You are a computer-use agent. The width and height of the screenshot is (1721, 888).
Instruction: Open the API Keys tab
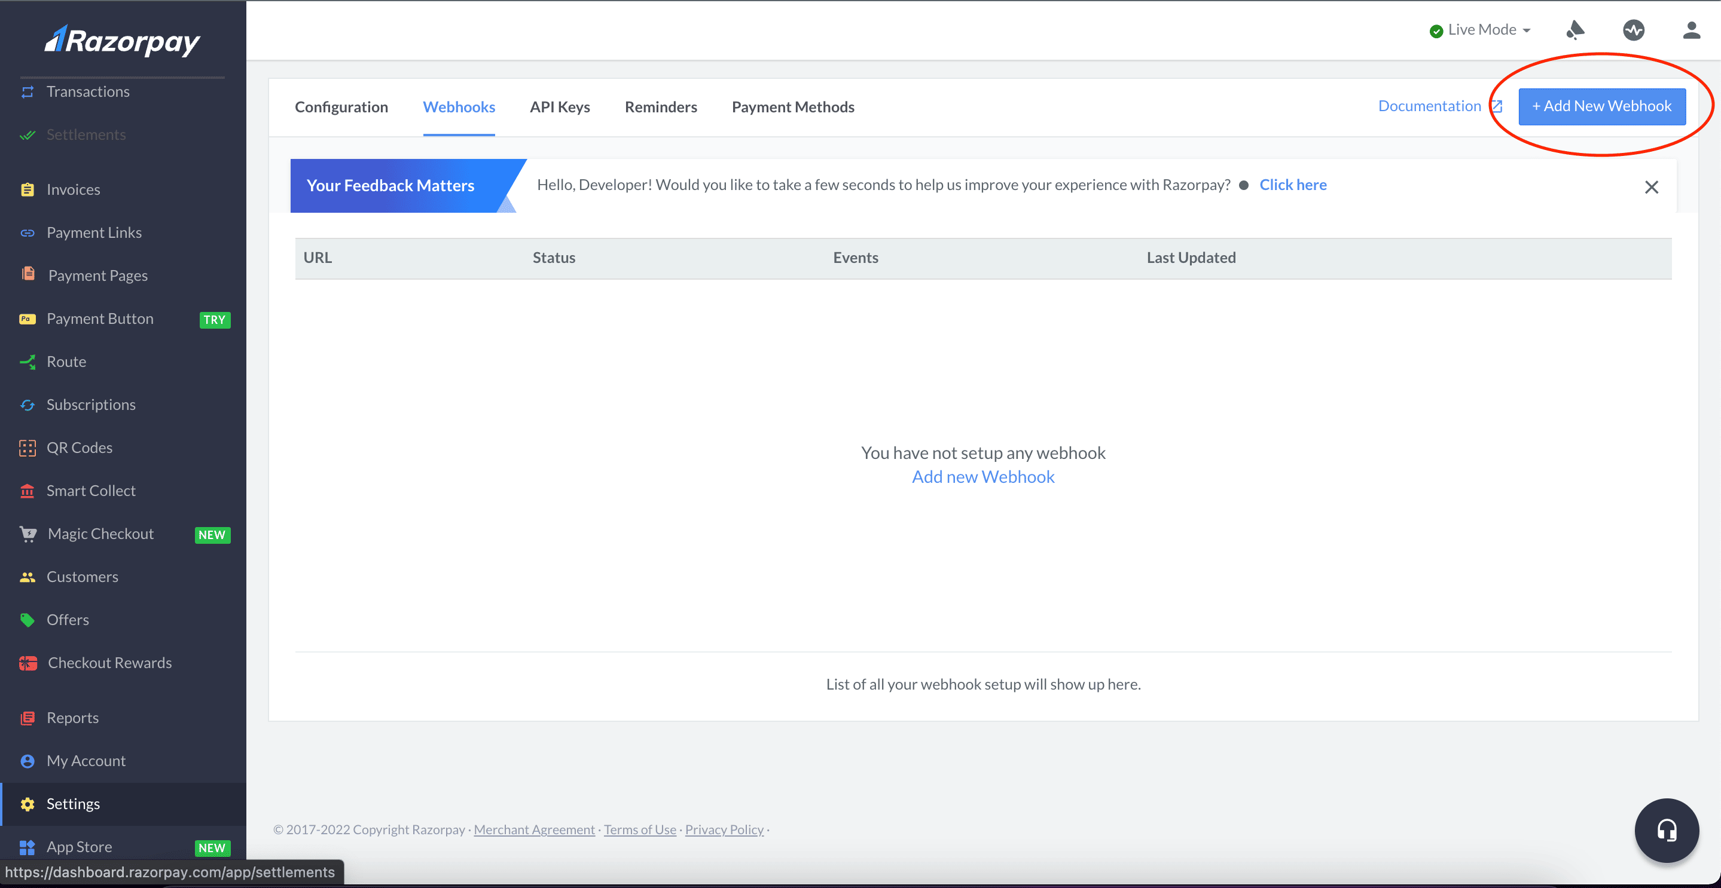pos(560,107)
